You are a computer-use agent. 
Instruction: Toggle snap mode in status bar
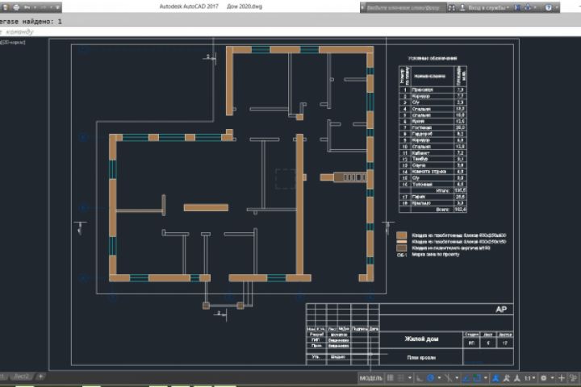(401, 378)
